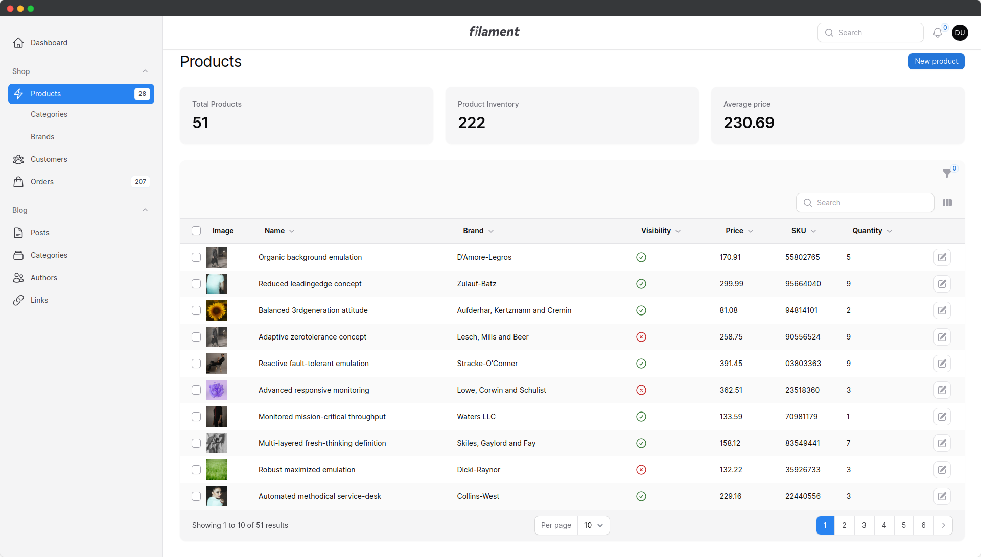Open Orders with the shopping bag icon

pos(18,182)
